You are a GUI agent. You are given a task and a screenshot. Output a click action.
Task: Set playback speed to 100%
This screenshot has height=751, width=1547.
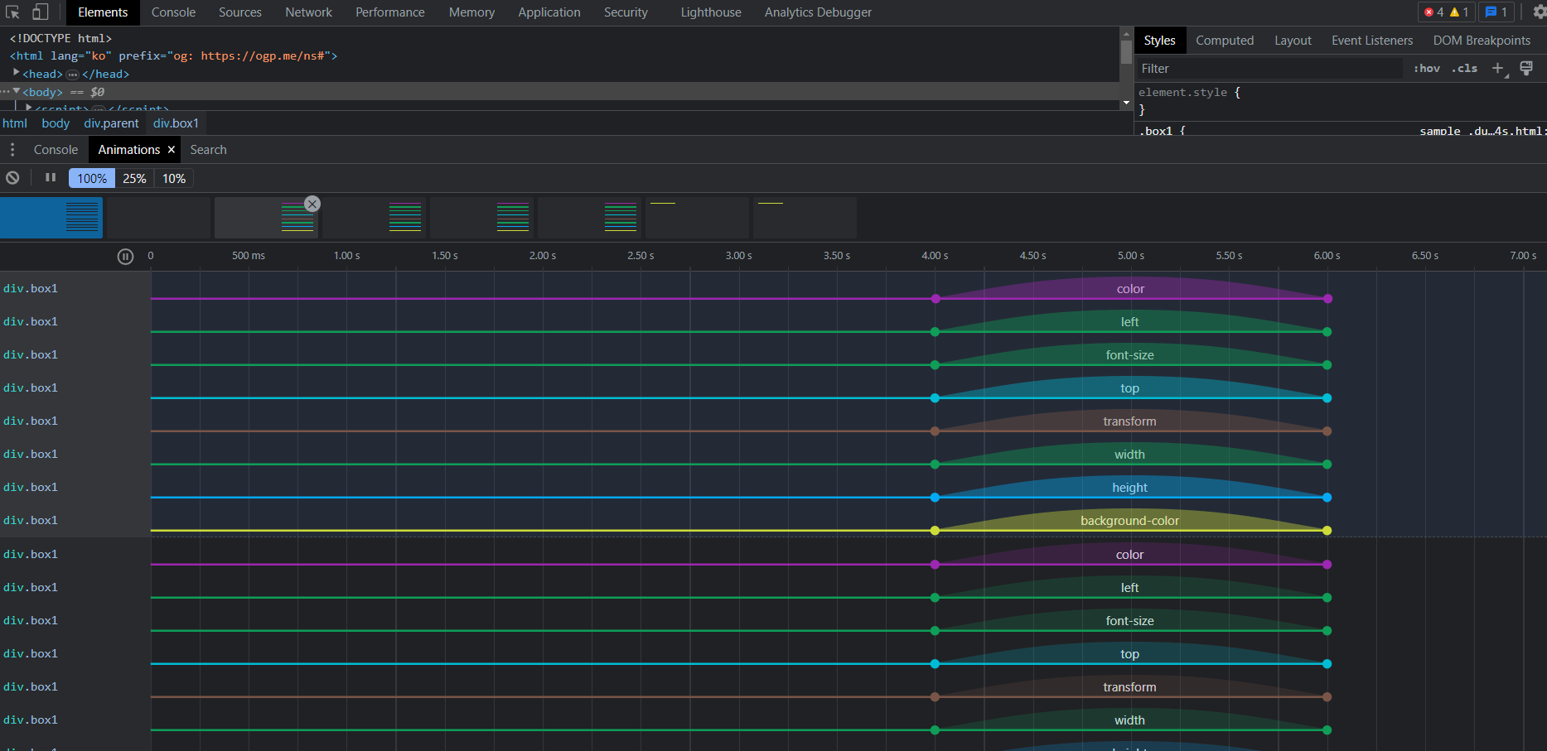[x=92, y=179]
